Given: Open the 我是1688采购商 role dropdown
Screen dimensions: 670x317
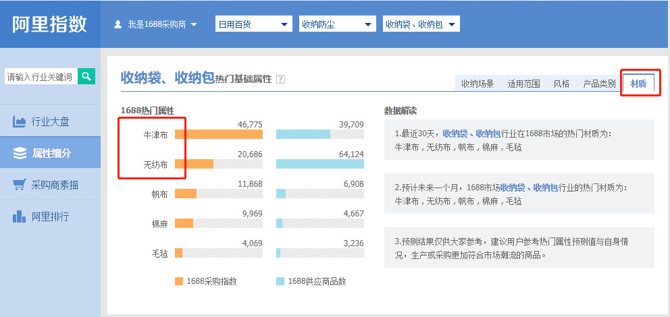Looking at the screenshot, I should click(x=156, y=24).
